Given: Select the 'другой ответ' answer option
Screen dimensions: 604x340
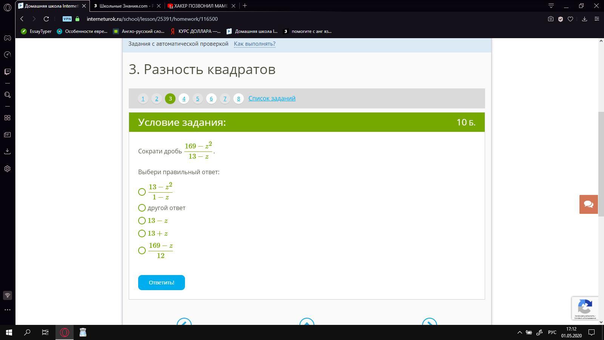Looking at the screenshot, I should coord(142,208).
